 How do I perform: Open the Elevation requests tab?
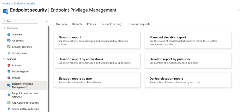139,24
